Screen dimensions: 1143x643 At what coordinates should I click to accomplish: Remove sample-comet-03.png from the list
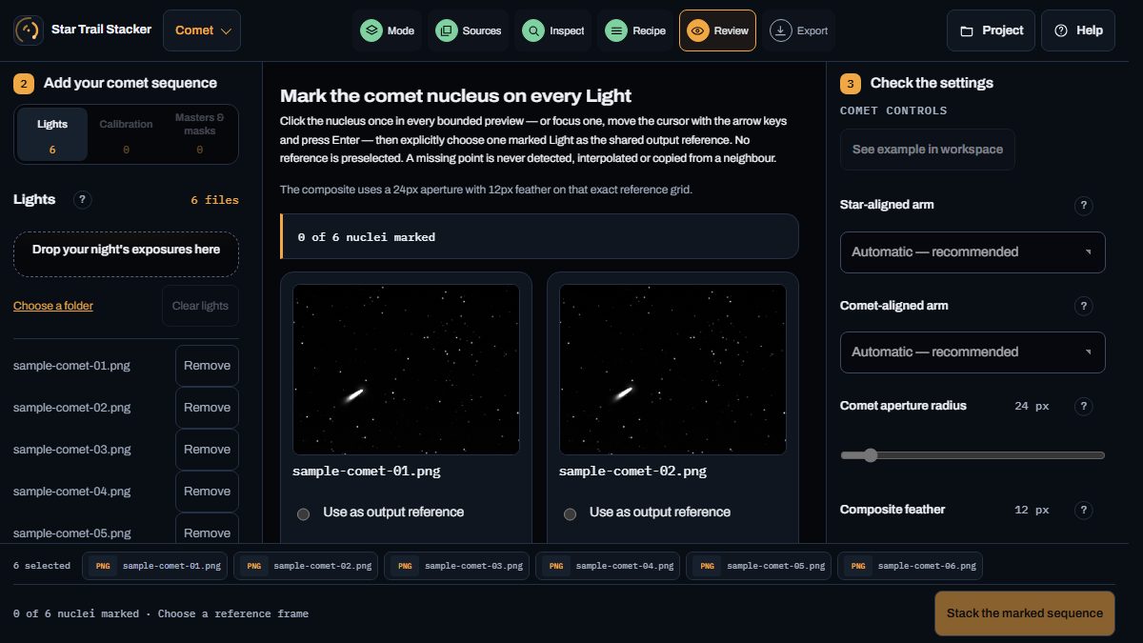[x=207, y=450]
